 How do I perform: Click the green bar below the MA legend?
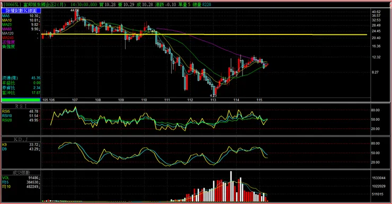[x=21, y=100]
